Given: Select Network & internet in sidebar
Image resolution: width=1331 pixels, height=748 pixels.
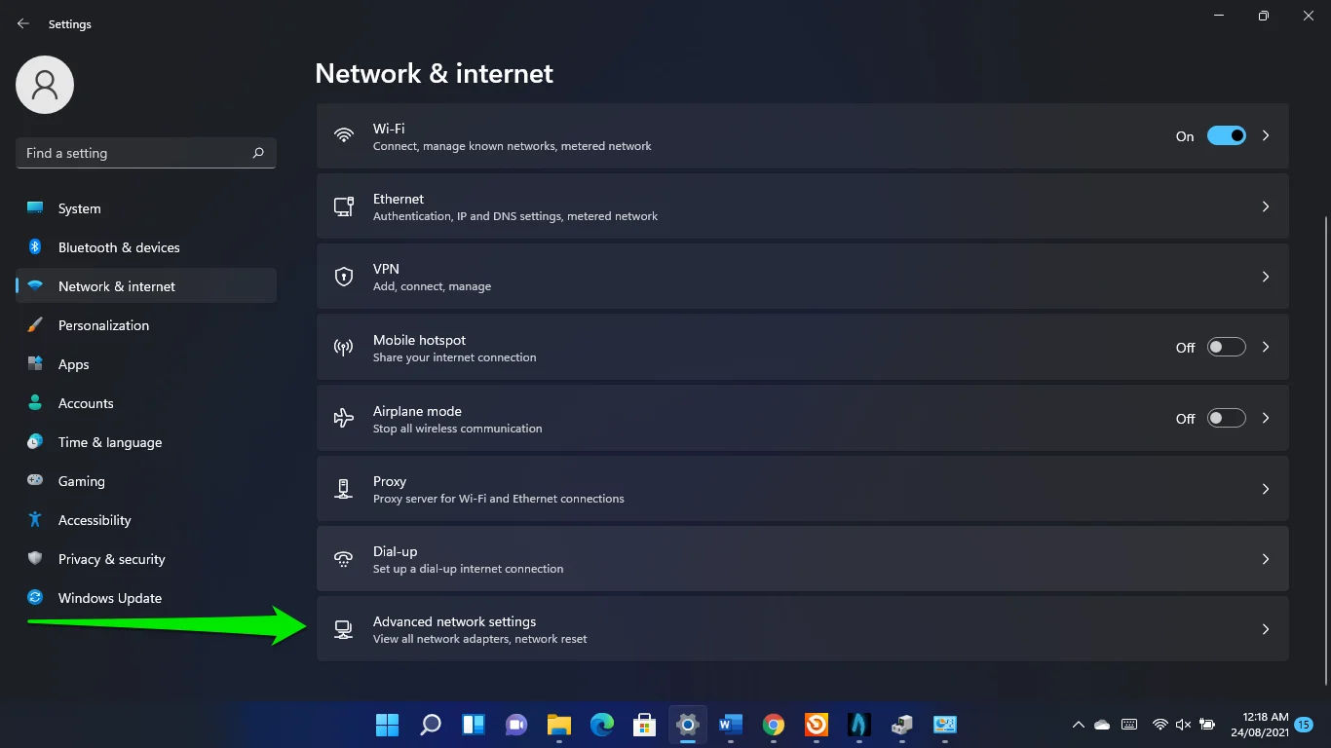Looking at the screenshot, I should pos(146,286).
